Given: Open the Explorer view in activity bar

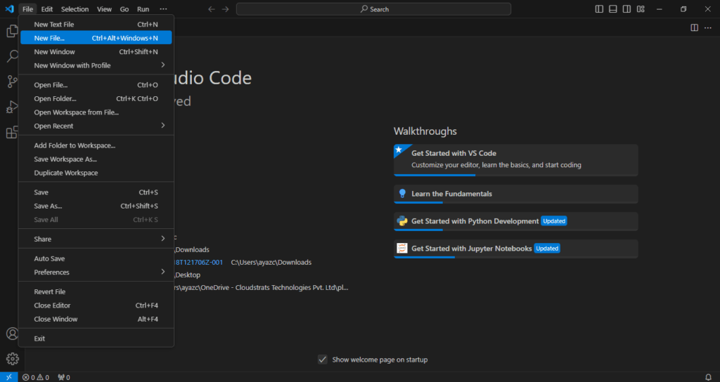Looking at the screenshot, I should coord(12,31).
